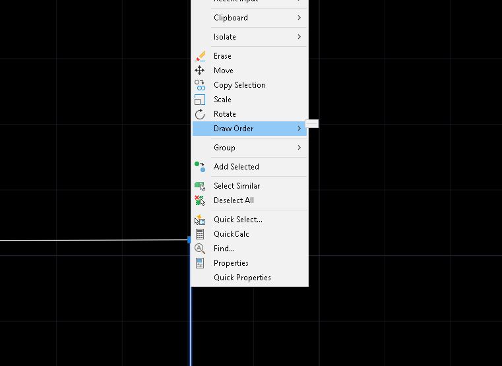Click the Move four-arrow icon
Image resolution: width=502 pixels, height=366 pixels.
click(200, 71)
